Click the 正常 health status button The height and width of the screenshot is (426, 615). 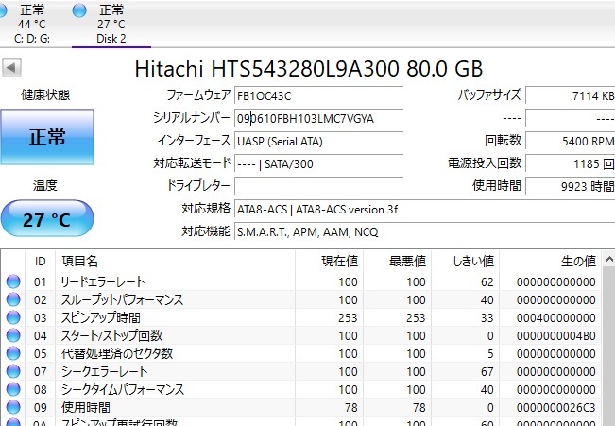47,137
